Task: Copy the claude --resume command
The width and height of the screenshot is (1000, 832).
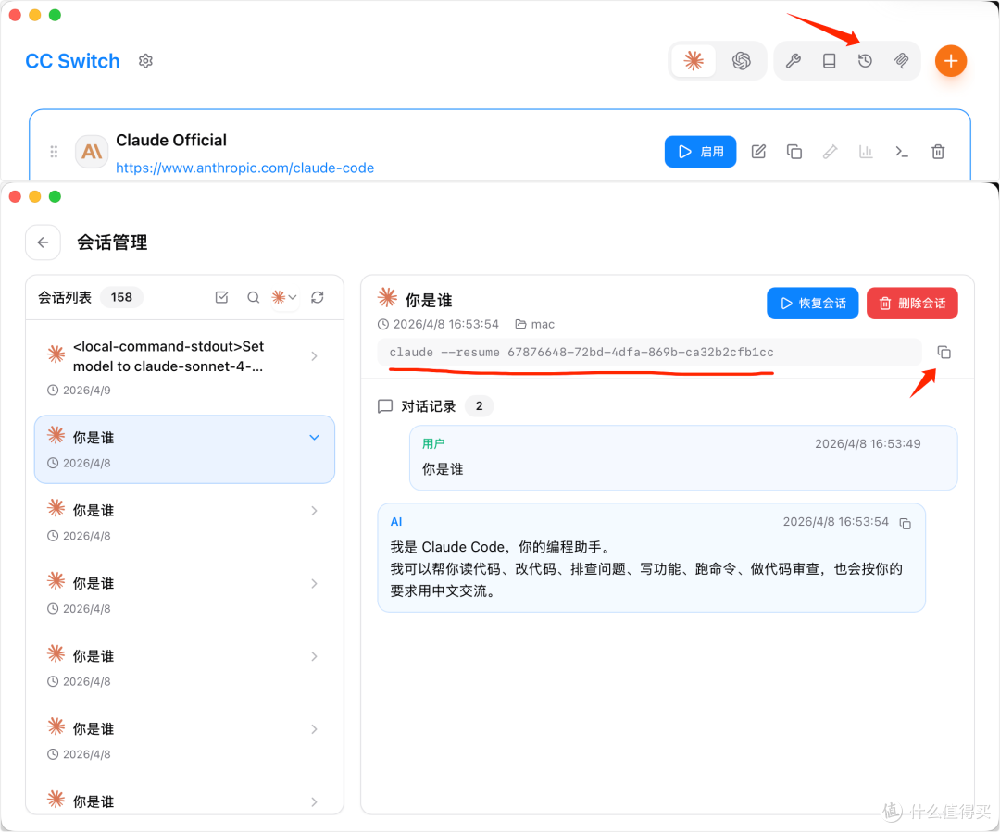Action: tap(944, 353)
